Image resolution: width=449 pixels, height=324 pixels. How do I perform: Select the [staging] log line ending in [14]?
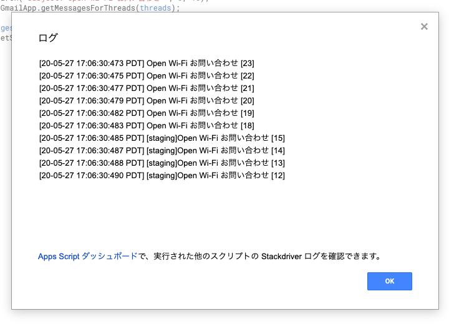162,151
